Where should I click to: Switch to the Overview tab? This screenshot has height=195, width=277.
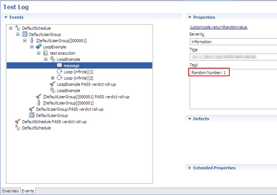click(11, 191)
